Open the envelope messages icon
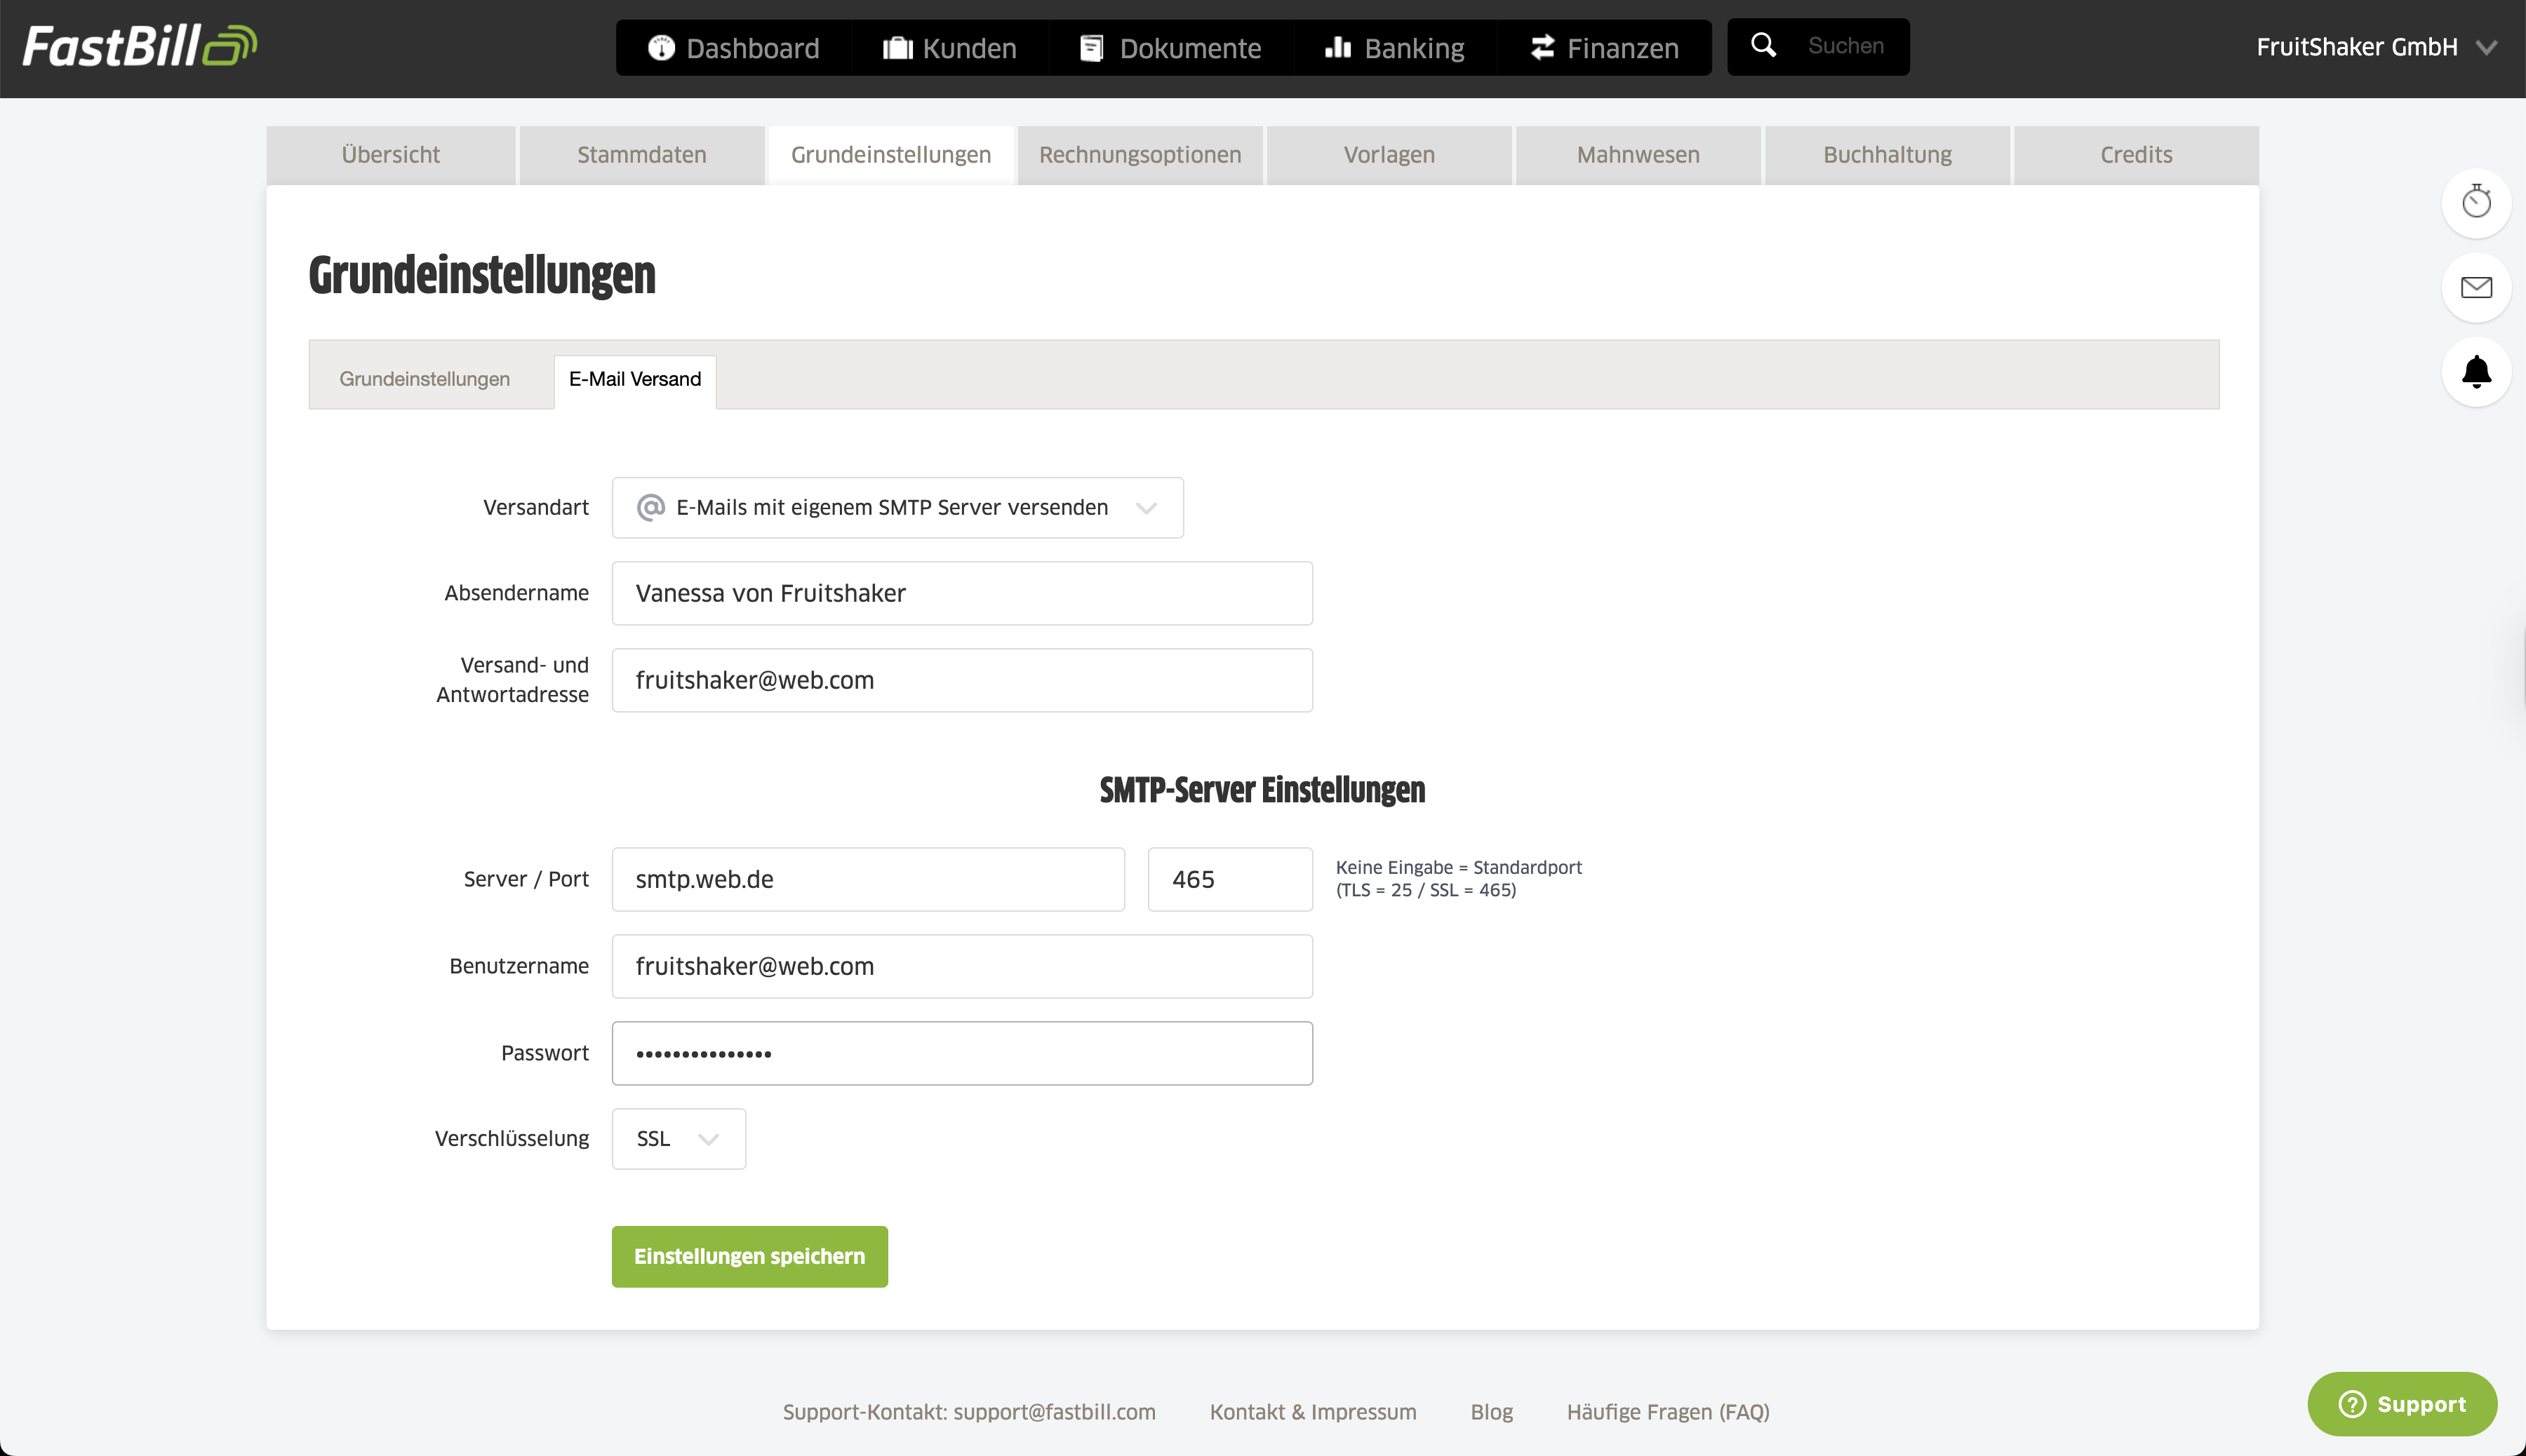This screenshot has height=1456, width=2526. (x=2476, y=287)
